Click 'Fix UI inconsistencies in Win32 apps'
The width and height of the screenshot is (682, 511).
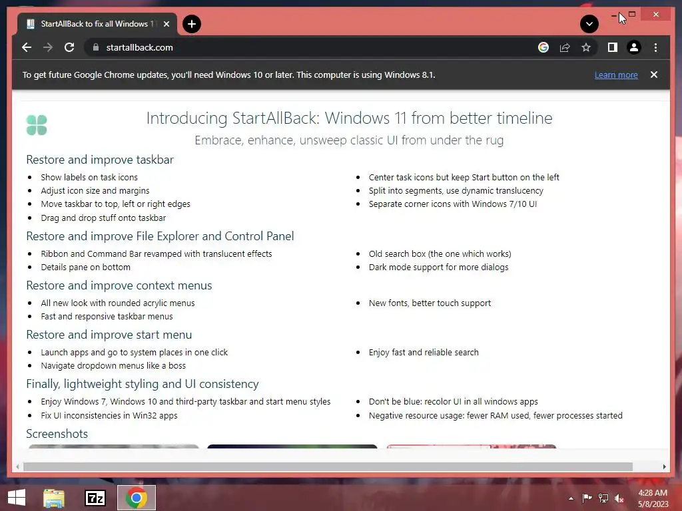(109, 415)
